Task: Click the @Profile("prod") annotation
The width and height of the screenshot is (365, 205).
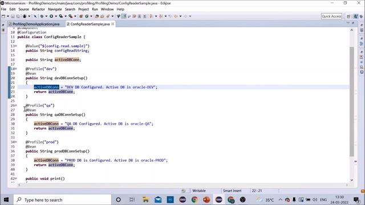Action: pyautogui.click(x=42, y=142)
